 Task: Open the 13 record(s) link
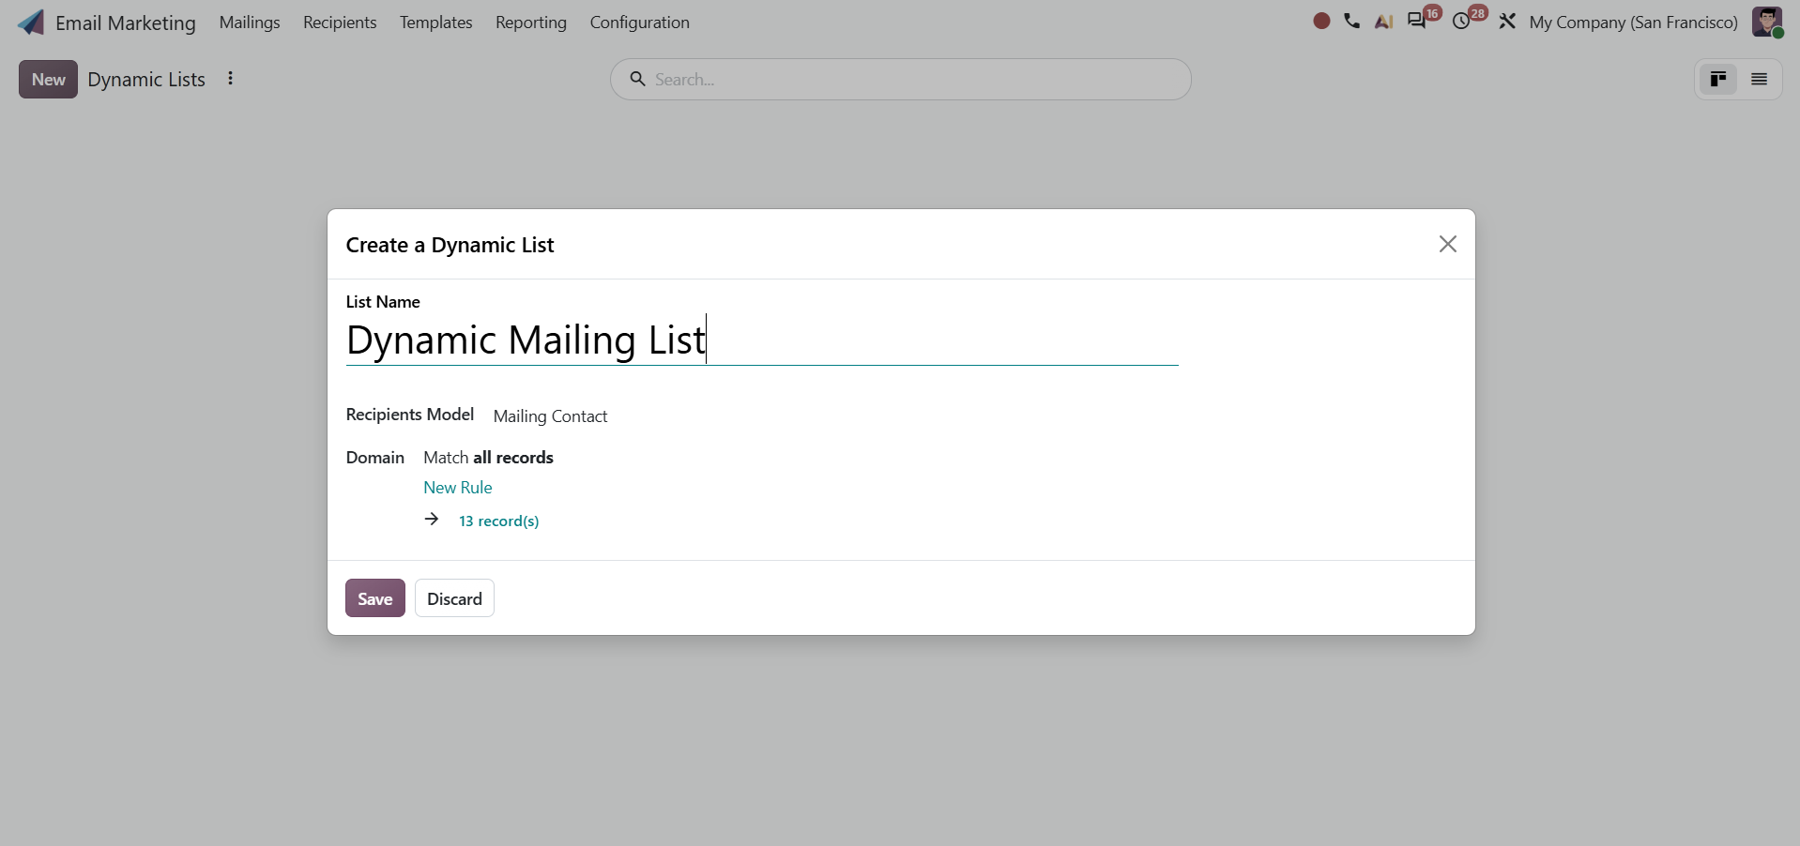point(499,521)
